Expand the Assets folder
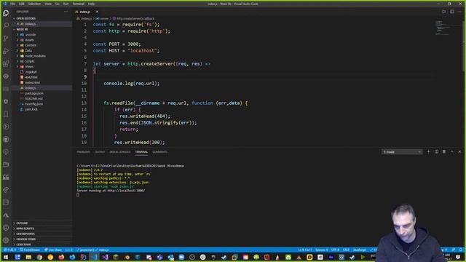 (29, 40)
